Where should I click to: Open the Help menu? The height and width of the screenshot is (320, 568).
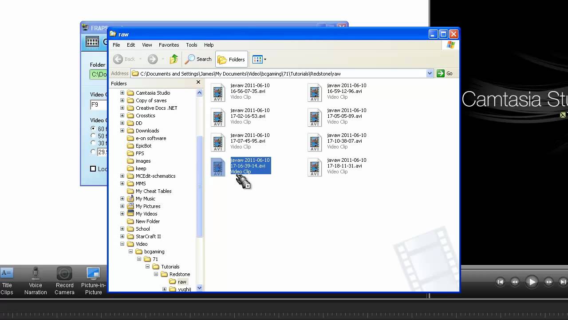[209, 45]
